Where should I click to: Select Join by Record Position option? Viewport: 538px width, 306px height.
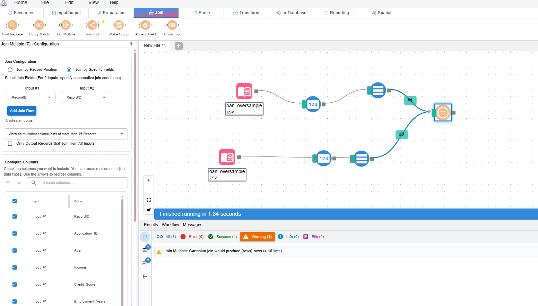pos(10,70)
